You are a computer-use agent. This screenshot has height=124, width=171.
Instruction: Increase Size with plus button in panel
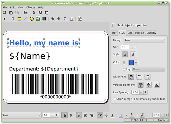coord(135,47)
